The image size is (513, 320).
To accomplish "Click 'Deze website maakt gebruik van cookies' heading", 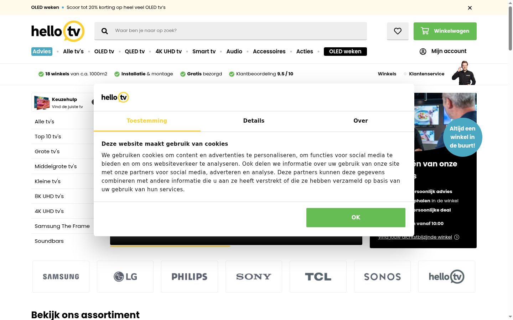I will (165, 144).
